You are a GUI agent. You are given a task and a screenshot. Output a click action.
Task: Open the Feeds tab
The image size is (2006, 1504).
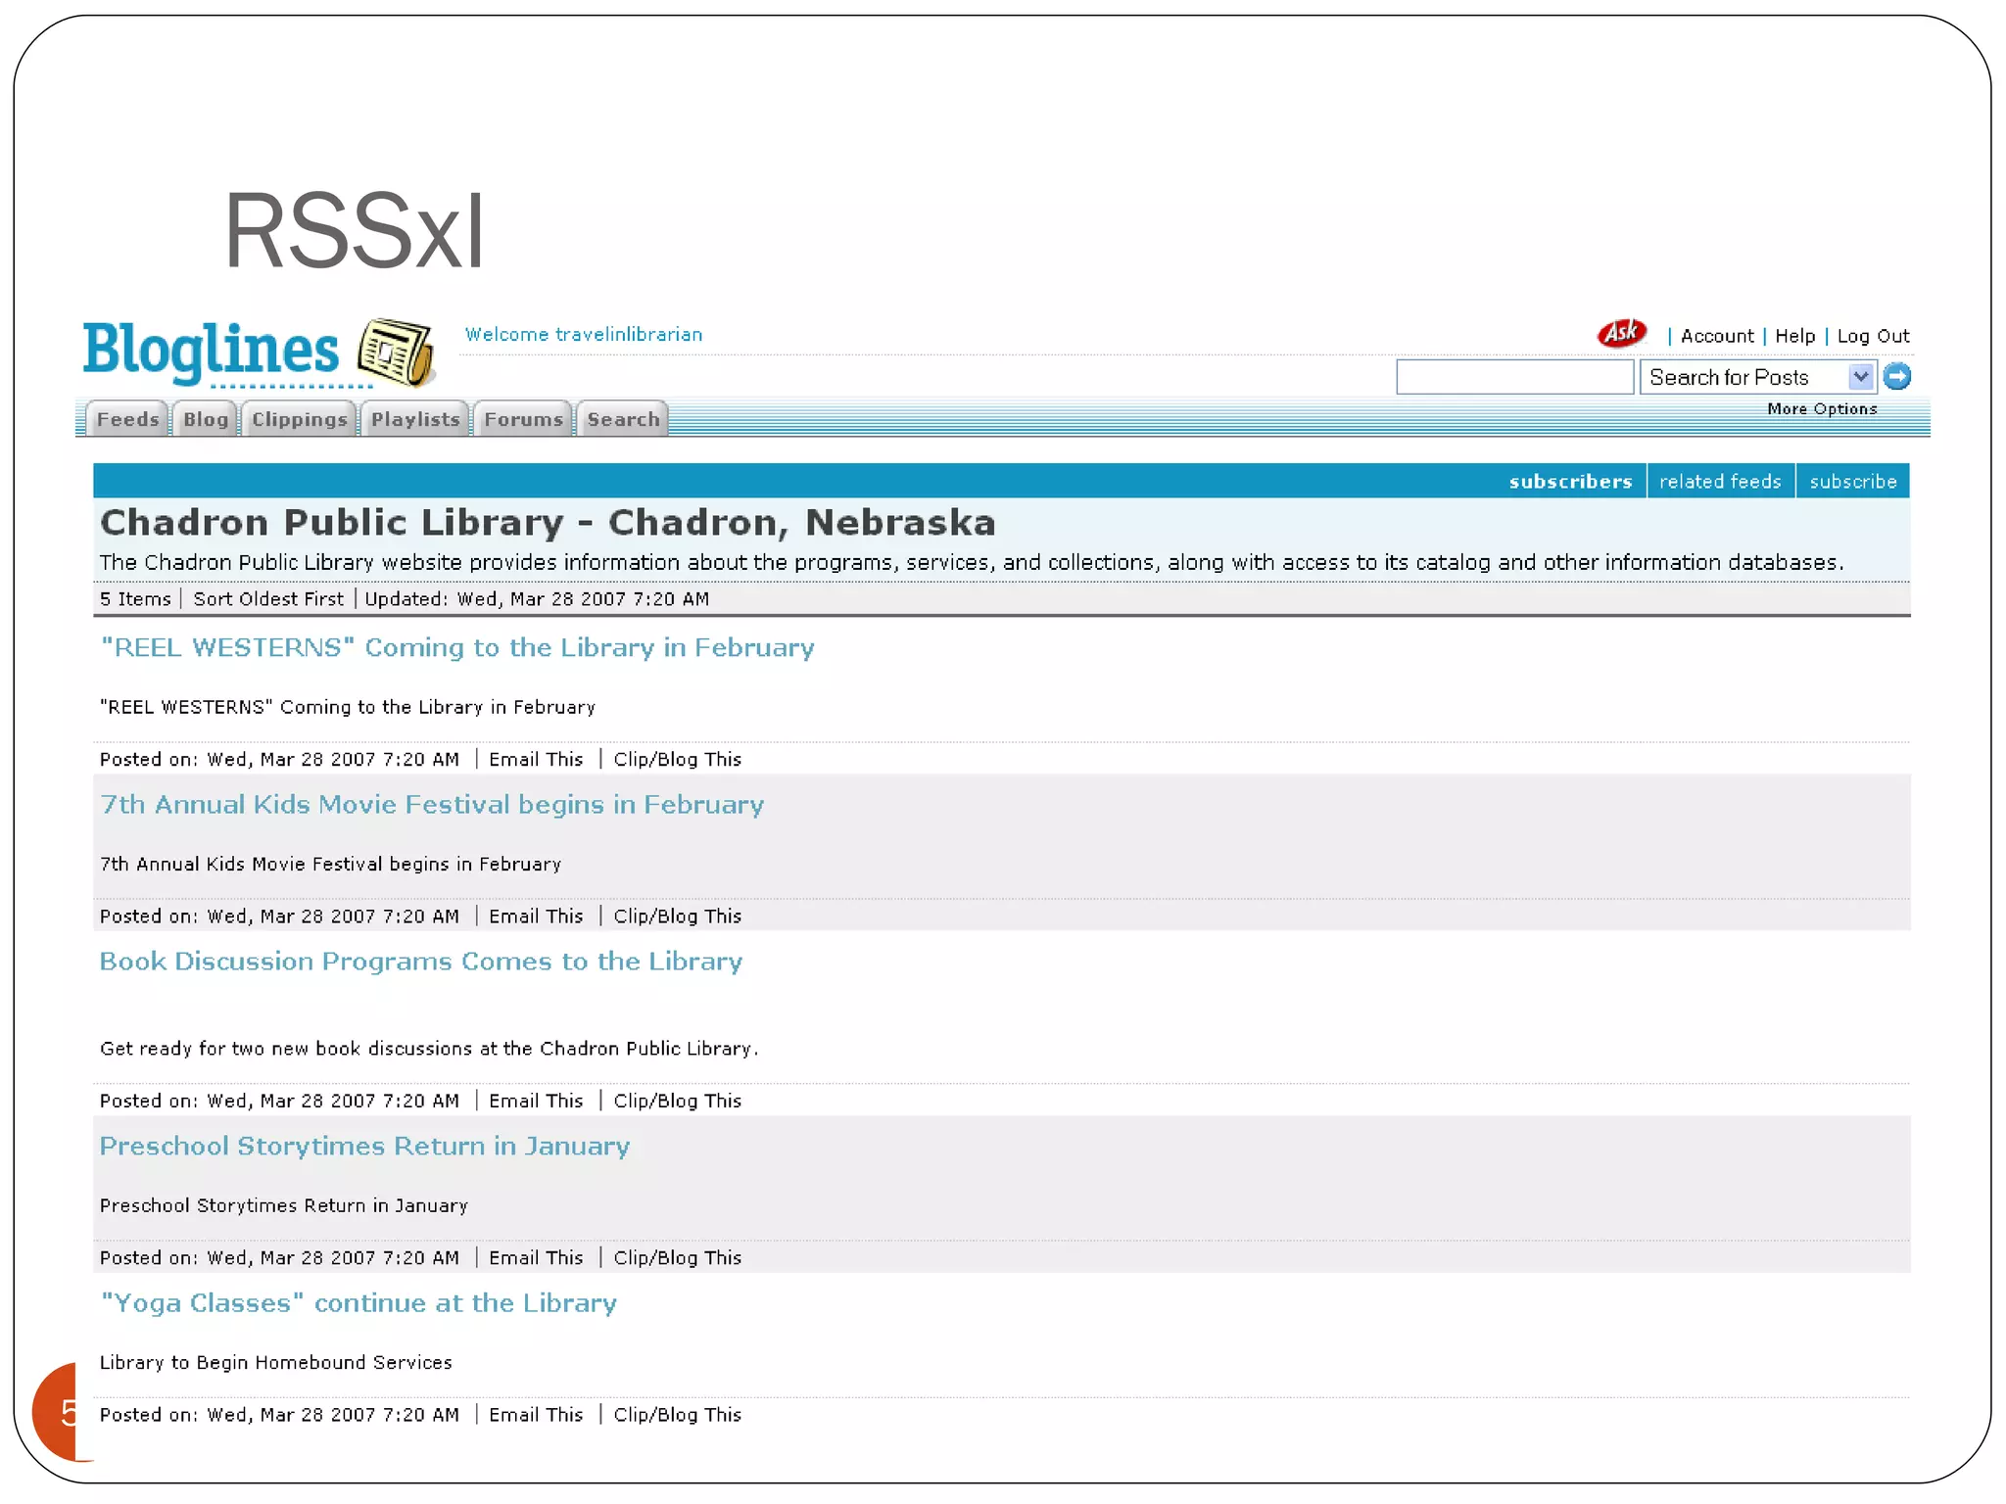(127, 420)
